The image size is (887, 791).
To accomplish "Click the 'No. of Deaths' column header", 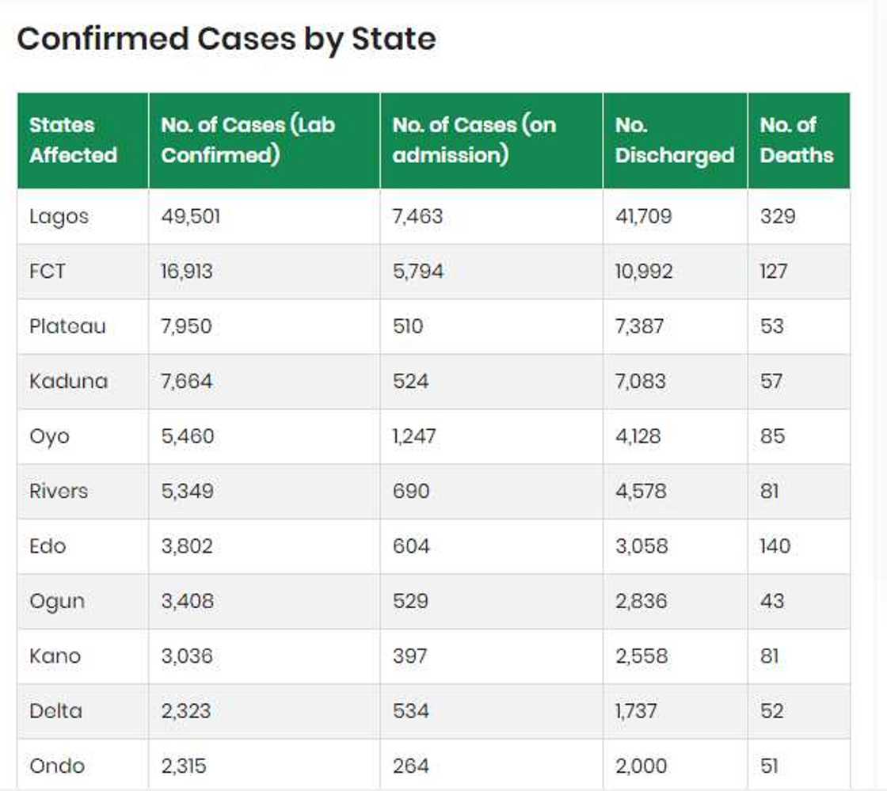I will coord(796,140).
